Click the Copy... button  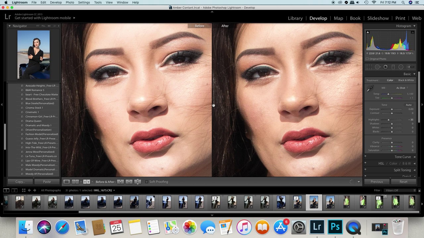point(20,182)
